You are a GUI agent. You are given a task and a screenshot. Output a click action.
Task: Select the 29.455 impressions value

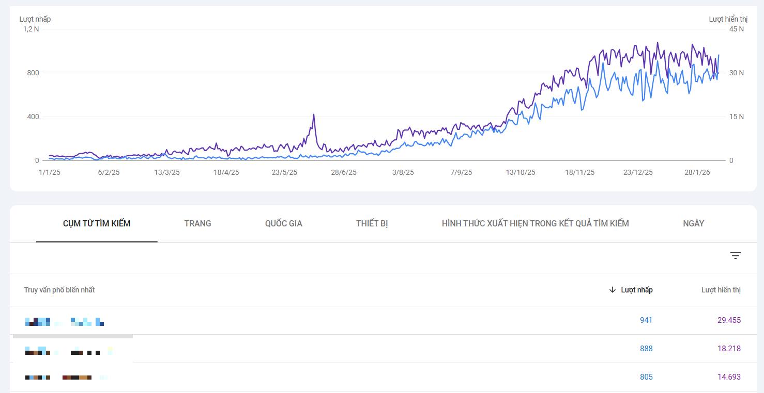click(x=729, y=320)
